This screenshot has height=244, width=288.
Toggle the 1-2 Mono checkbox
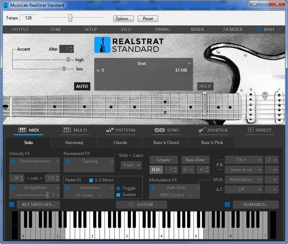(x=91, y=180)
